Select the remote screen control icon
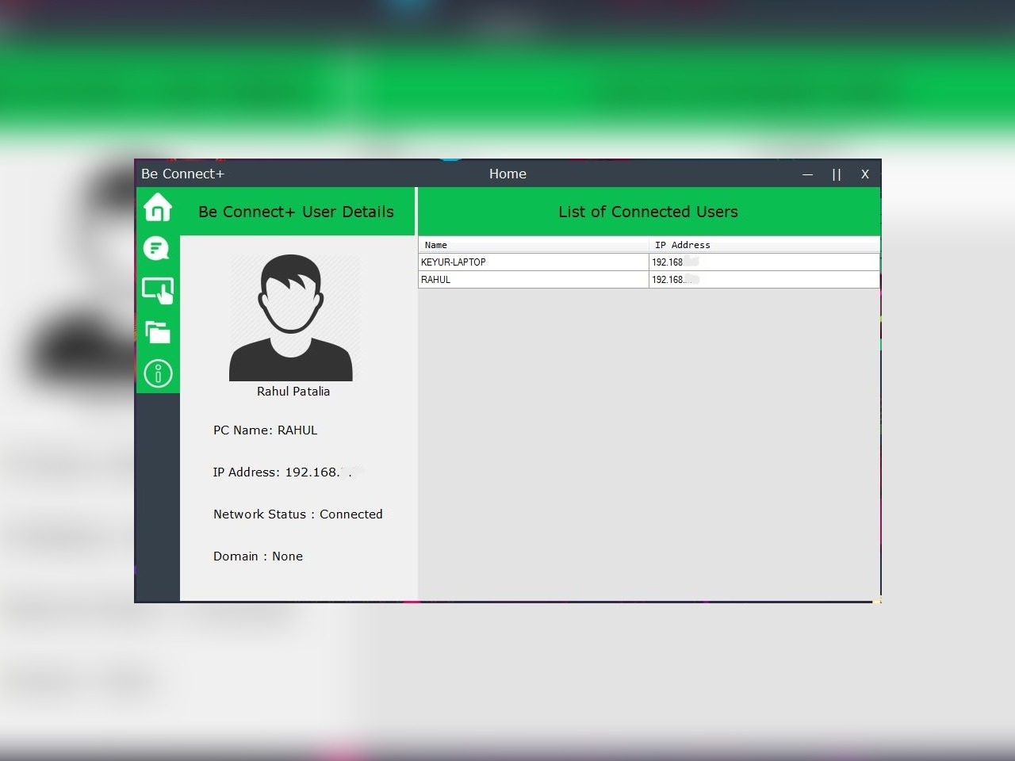The image size is (1015, 761). [x=158, y=291]
